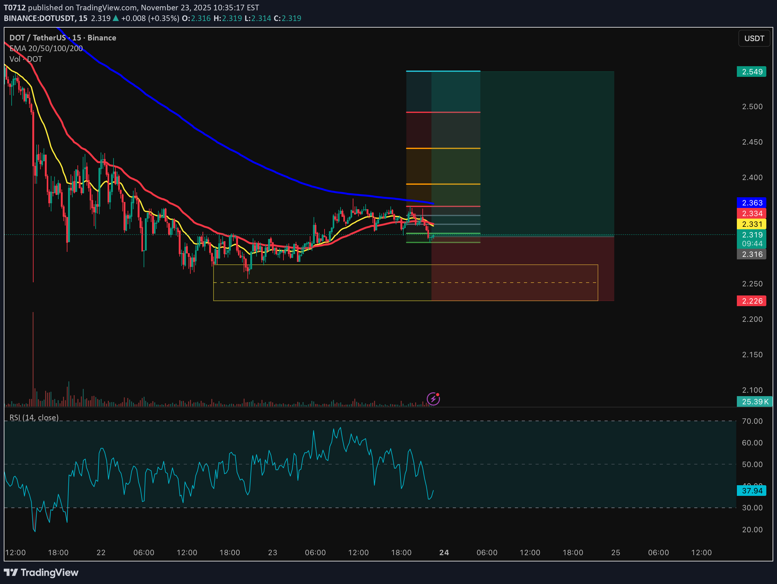Click the BINANCE:DOTUSDT ticker in header
This screenshot has height=584, width=777.
tap(39, 18)
